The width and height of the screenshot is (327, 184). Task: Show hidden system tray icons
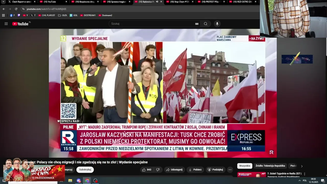[x=299, y=181]
